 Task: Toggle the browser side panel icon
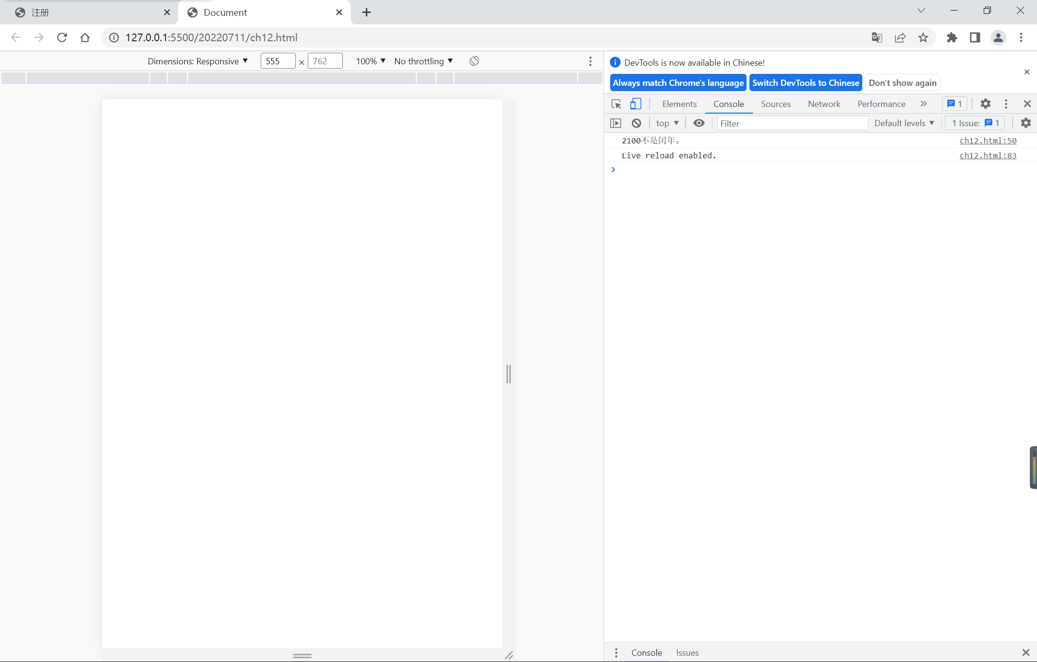(x=975, y=37)
